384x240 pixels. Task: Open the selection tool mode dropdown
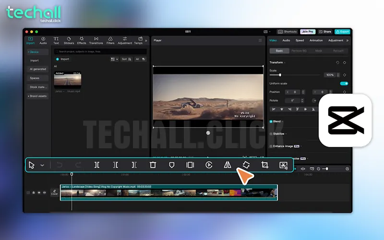click(42, 165)
